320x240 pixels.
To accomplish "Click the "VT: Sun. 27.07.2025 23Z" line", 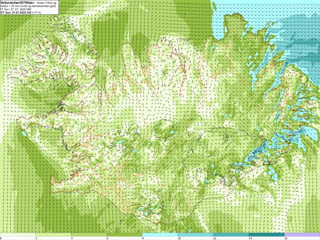I will 16,12.
